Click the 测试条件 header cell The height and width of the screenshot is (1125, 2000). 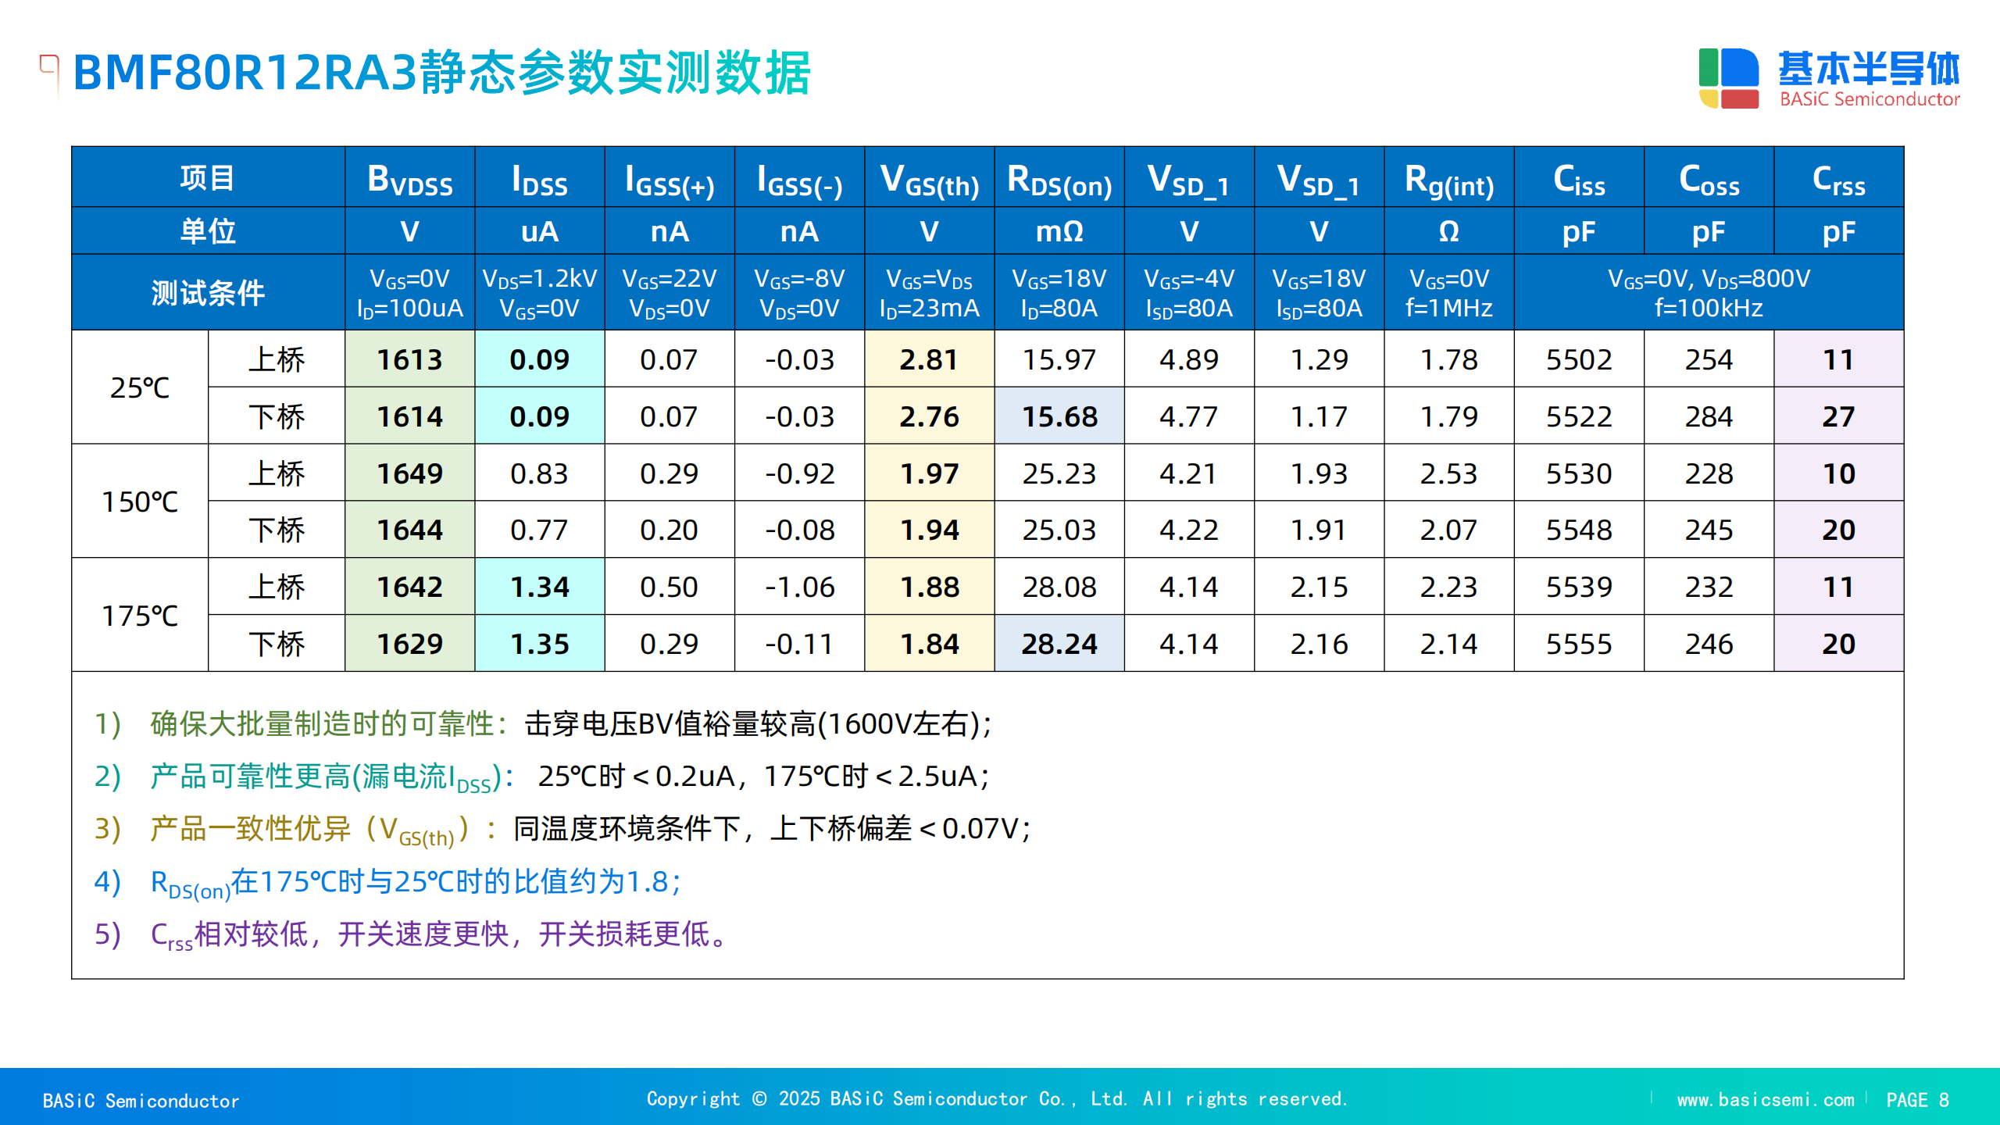click(208, 293)
